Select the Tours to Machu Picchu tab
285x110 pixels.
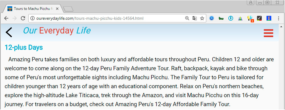[33, 9]
